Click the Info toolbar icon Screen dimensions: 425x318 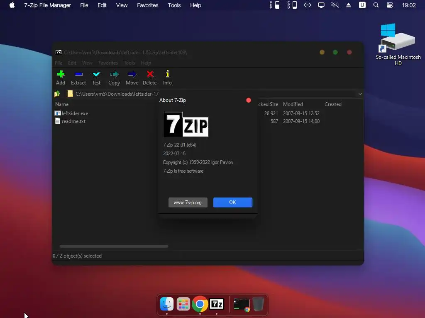168,74
